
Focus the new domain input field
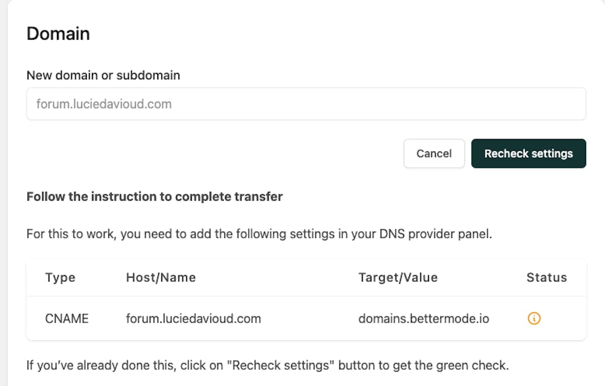pyautogui.click(x=306, y=104)
